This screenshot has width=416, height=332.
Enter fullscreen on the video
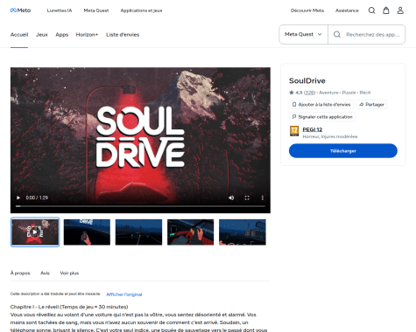tap(247, 197)
